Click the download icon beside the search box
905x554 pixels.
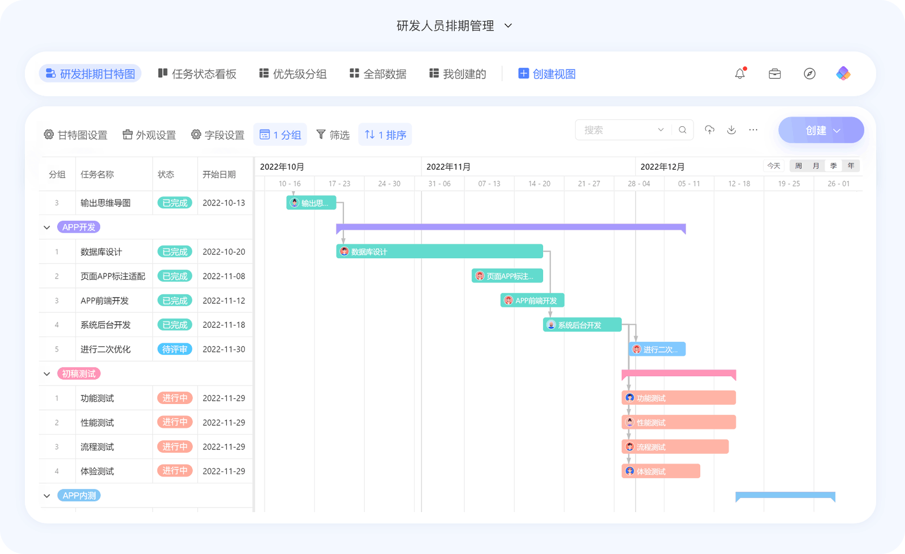731,130
